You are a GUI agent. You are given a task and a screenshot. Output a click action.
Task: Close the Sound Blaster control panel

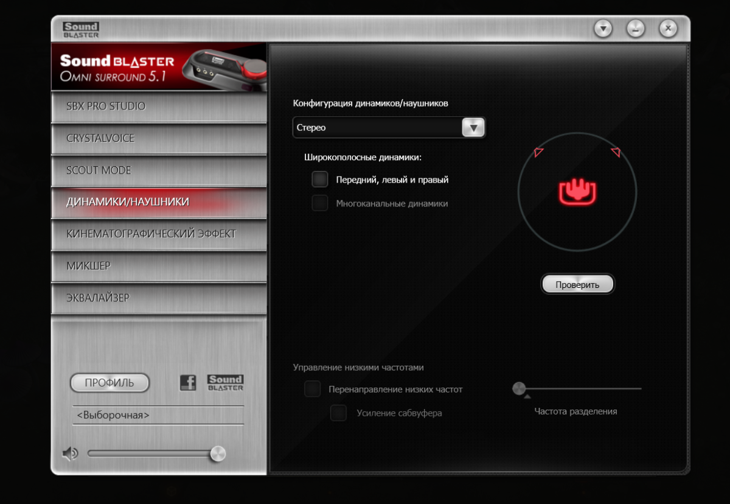point(668,29)
